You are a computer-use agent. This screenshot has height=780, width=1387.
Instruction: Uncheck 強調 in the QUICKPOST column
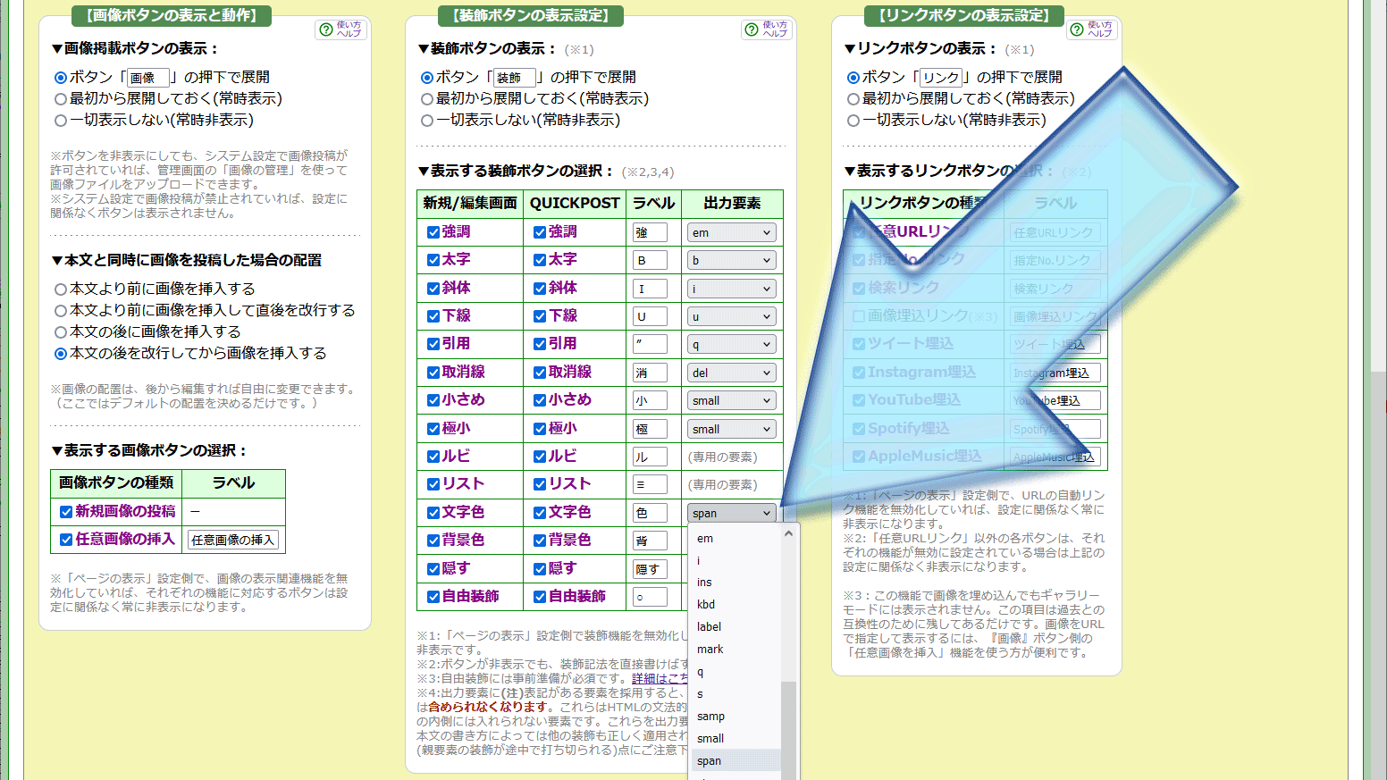[540, 232]
